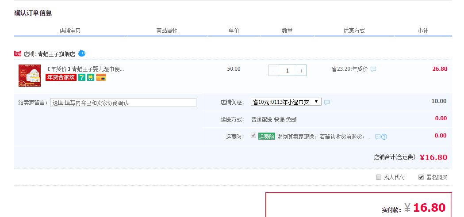The height and width of the screenshot is (217, 464).
Task: Click the quantity input field showing 1
Action: (288, 71)
